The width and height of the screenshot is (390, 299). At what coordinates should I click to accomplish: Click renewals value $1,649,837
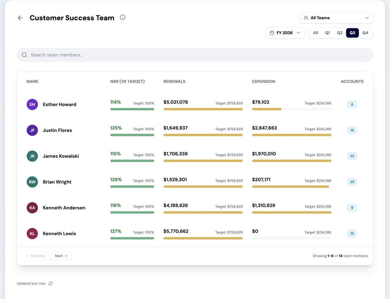click(x=175, y=128)
